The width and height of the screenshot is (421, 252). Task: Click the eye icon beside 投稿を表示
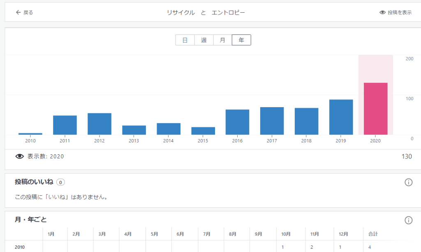pyautogui.click(x=382, y=13)
